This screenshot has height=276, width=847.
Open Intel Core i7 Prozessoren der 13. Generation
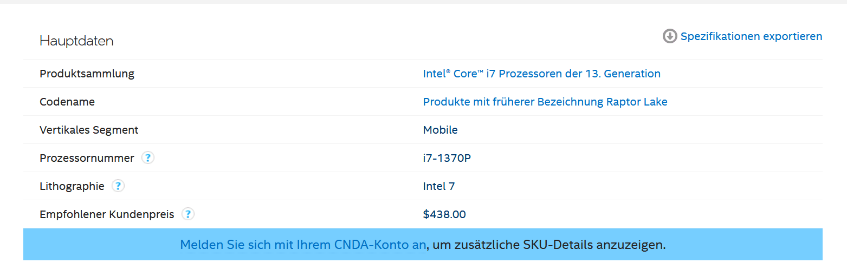(541, 74)
